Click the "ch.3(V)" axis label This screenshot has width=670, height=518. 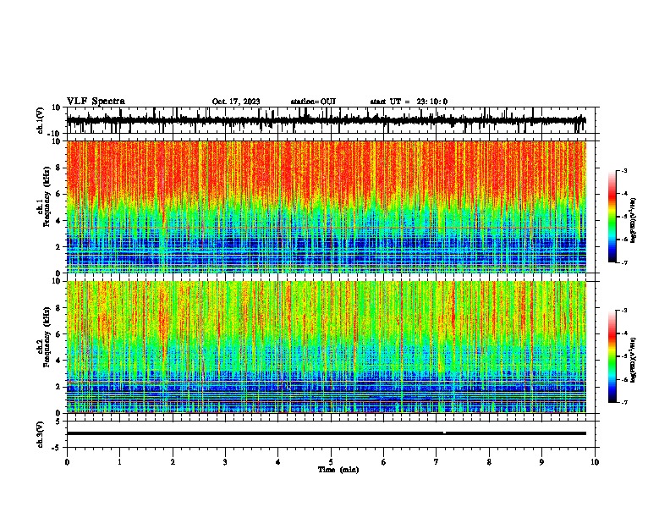tap(41, 435)
